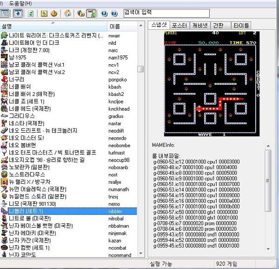Click the kbash2 game icon
The height and width of the screenshot is (269, 279).
pyautogui.click(x=4, y=94)
